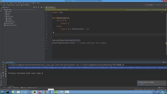Viewport: 167px width, 94px height.
Task: Click PyCharm icon on the taskbar
Action: [35, 92]
